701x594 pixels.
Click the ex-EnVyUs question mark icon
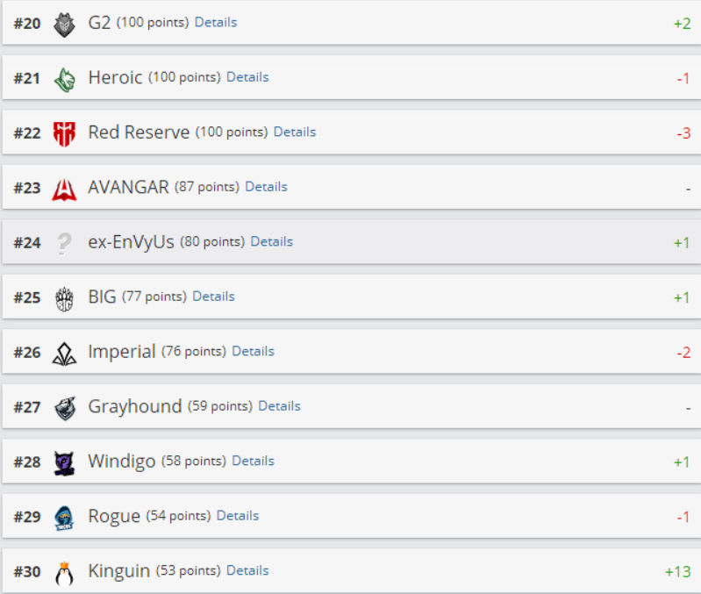64,244
